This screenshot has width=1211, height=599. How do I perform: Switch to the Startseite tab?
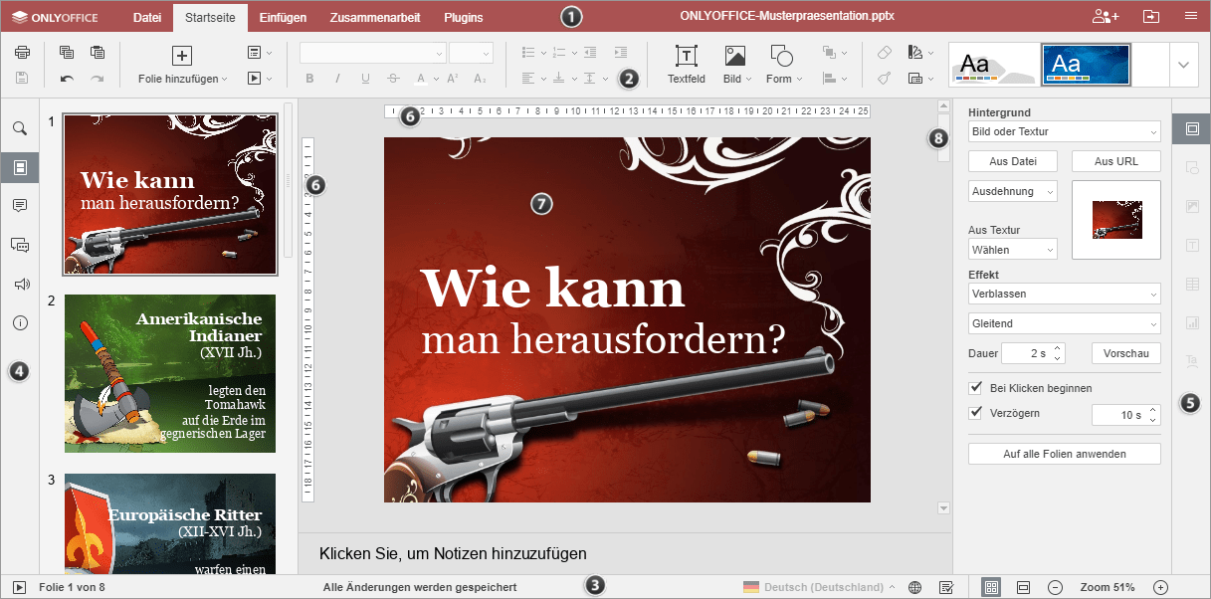click(210, 17)
